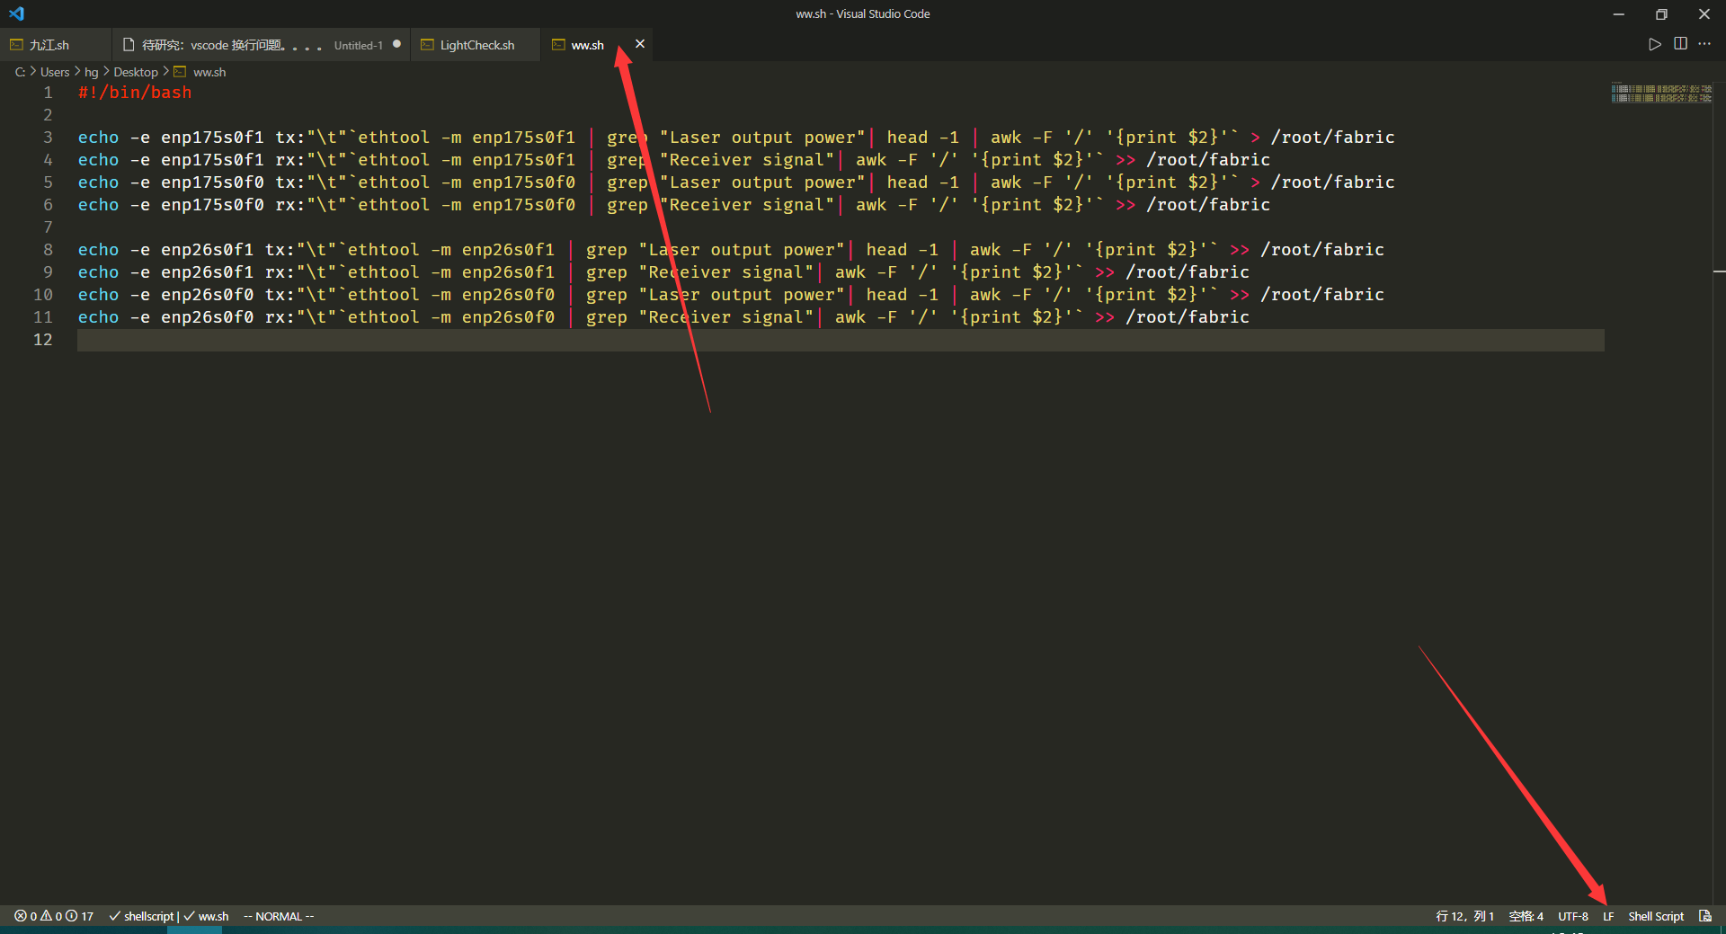Click the unsaved dot on Untitled-1 tab
1726x934 pixels.
tap(396, 44)
